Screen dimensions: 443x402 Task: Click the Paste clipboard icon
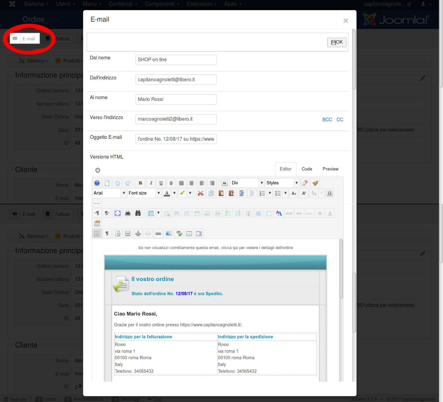click(x=221, y=193)
